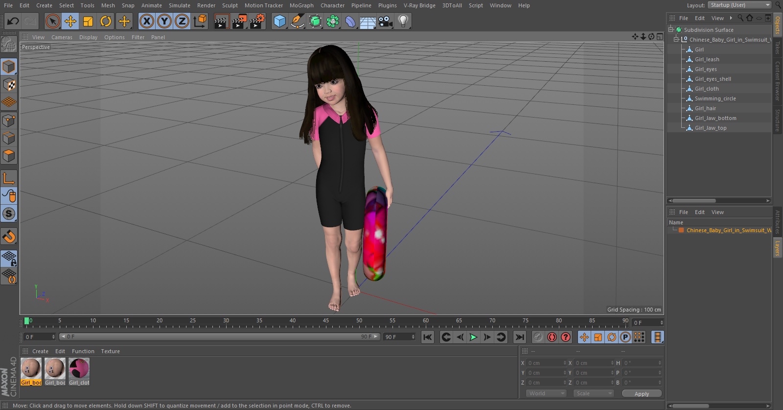This screenshot has width=783, height=410.
Task: Open Edit Render Settings icon
Action: [x=257, y=21]
